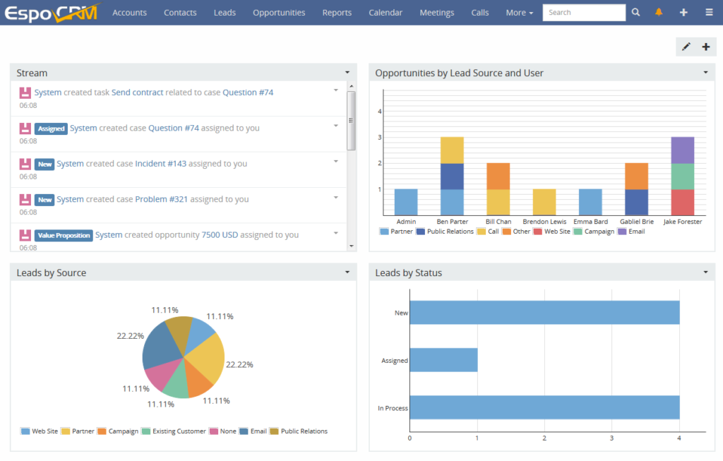The height and width of the screenshot is (461, 723).
Task: Go to the Leads tab
Action: pyautogui.click(x=225, y=13)
